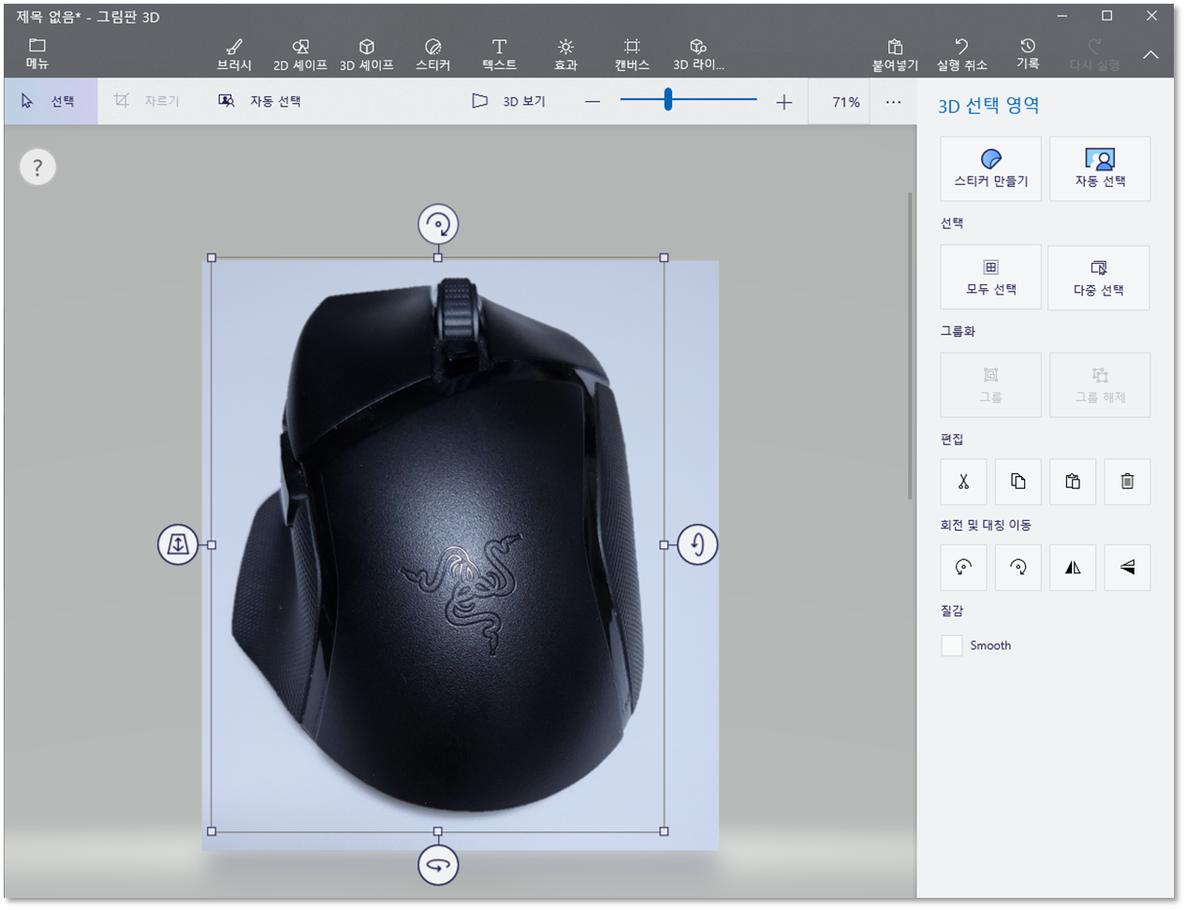The image size is (1186, 910).
Task: Click the vertical scrollbar of the canvas
Action: 910,346
